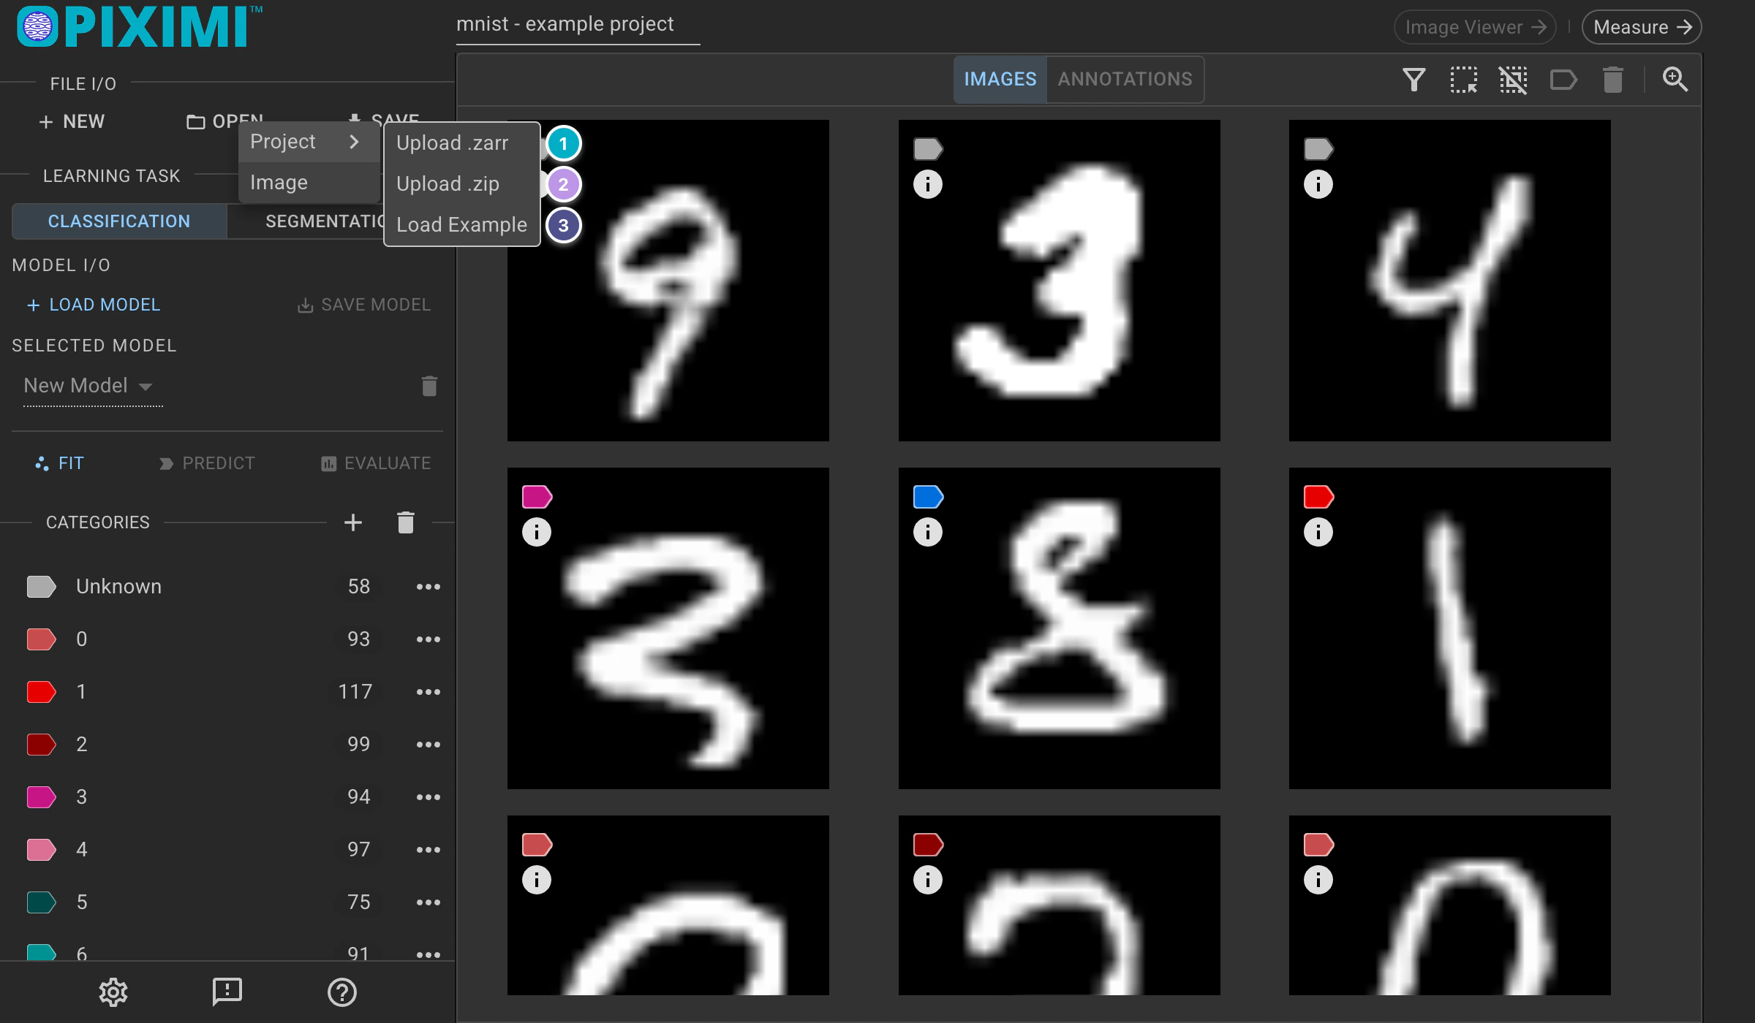This screenshot has width=1755, height=1023.
Task: Show info for the digit 1 image
Action: [x=1318, y=532]
